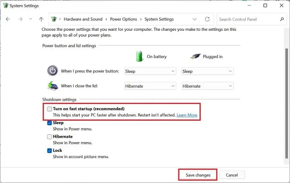The width and height of the screenshot is (290, 183).
Task: Uncheck the Sleep checkbox
Action: [x=49, y=123]
